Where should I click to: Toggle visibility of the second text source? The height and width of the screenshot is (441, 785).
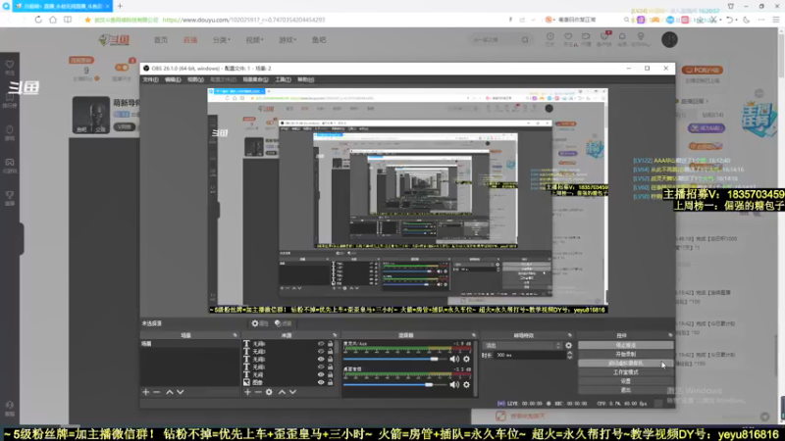point(321,352)
